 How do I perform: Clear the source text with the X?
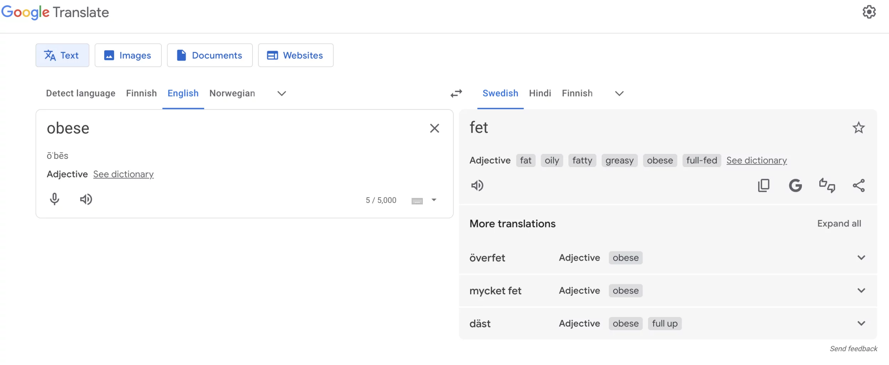click(434, 128)
